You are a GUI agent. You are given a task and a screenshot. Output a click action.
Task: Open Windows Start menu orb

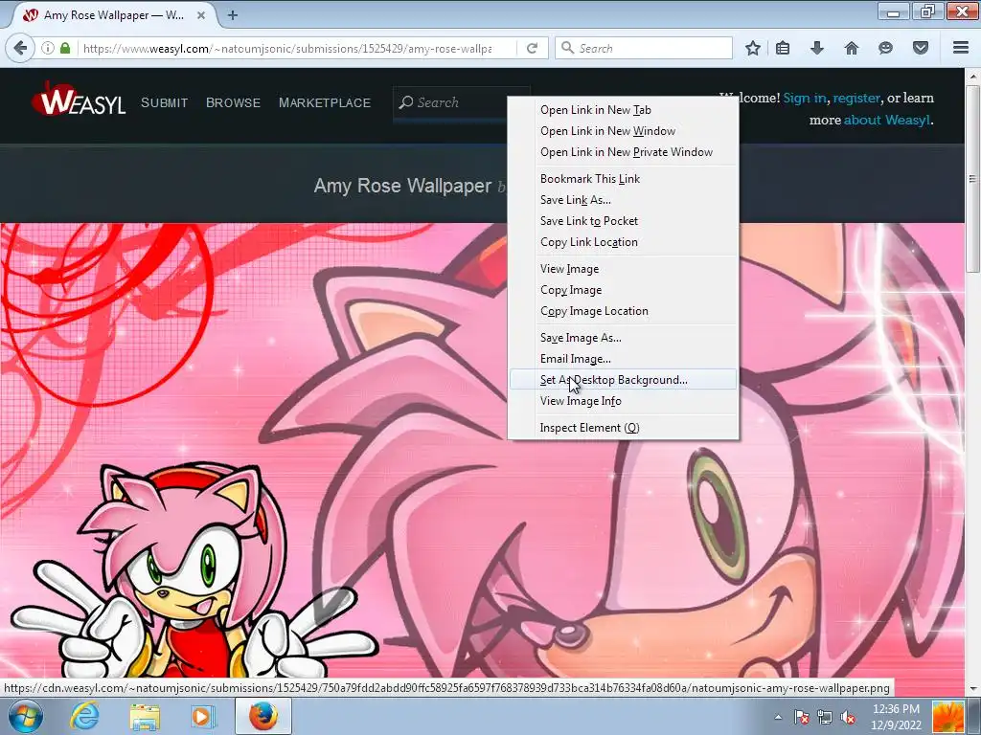pos(25,716)
